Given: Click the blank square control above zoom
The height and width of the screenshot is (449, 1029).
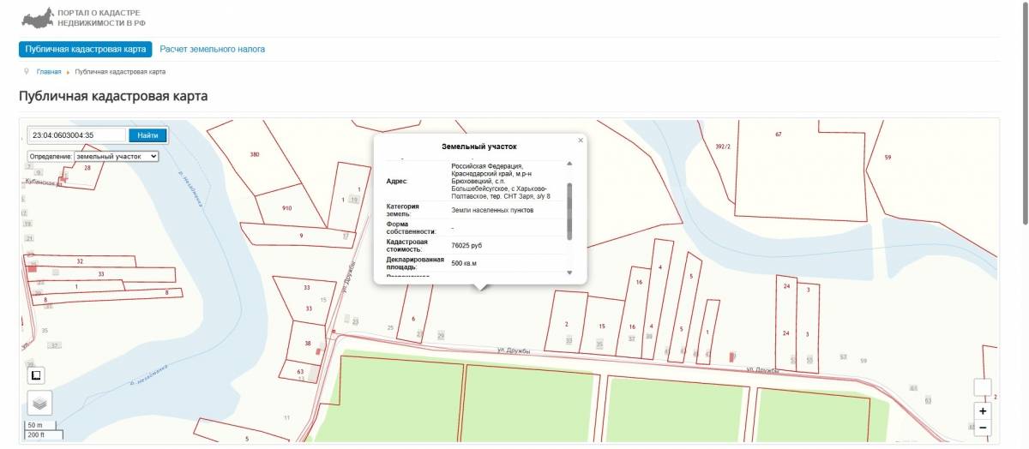Looking at the screenshot, I should pyautogui.click(x=983, y=387).
